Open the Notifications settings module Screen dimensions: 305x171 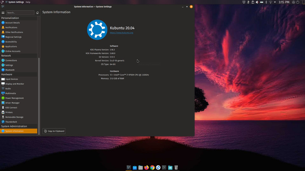[18, 27]
